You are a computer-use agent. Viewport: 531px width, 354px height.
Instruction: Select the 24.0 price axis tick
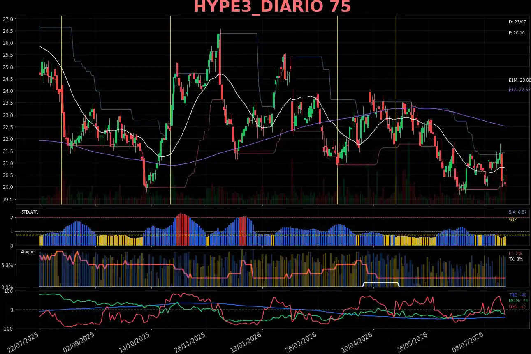tap(8, 91)
